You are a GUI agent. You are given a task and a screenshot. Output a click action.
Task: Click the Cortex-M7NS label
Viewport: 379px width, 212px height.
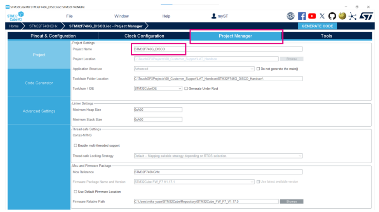tap(82, 135)
